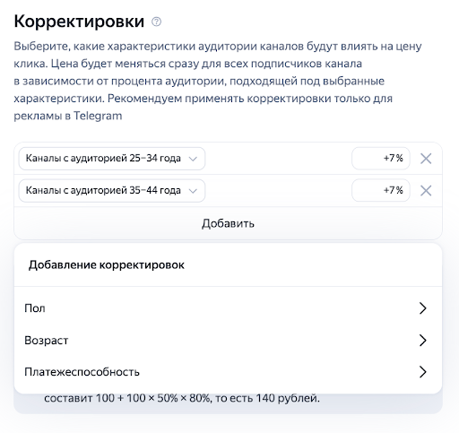Viewport: 459px width, 433px height.
Task: Click chevron arrow in 35–44 года selector
Action: pos(193,191)
